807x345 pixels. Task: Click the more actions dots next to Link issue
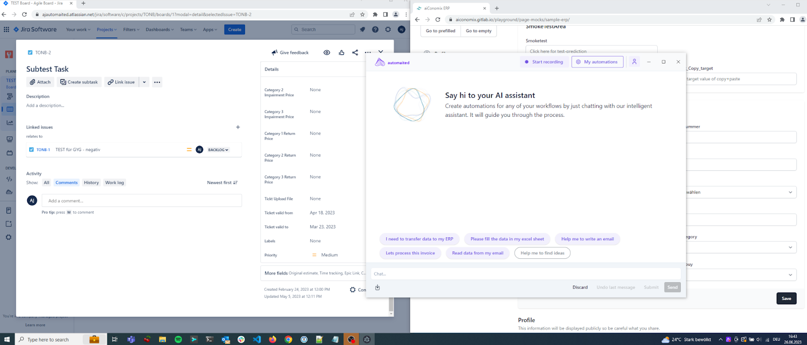tap(157, 82)
